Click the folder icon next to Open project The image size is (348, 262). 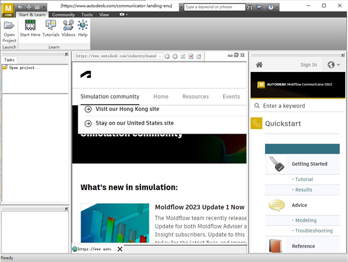click(x=5, y=67)
